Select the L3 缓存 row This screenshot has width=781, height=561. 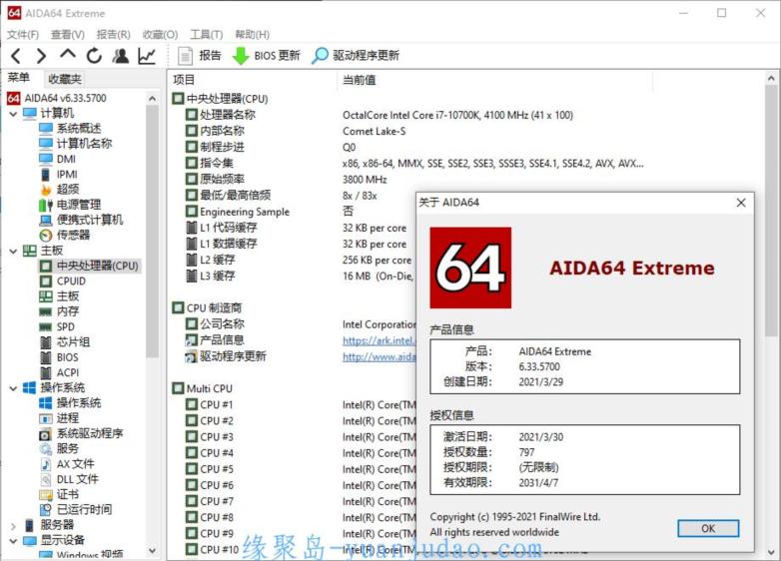point(210,276)
